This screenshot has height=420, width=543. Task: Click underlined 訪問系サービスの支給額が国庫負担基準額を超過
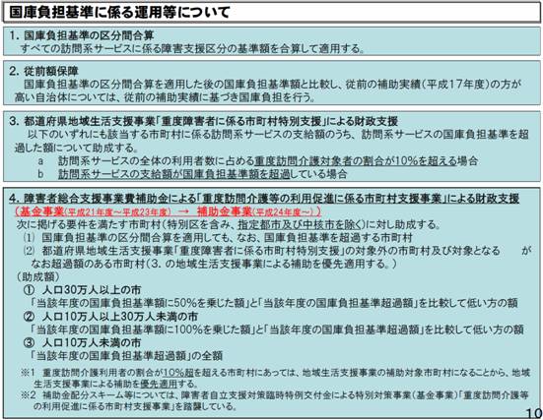173,173
